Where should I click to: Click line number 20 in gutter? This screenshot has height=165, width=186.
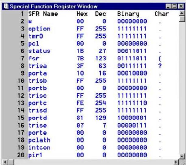(21, 155)
